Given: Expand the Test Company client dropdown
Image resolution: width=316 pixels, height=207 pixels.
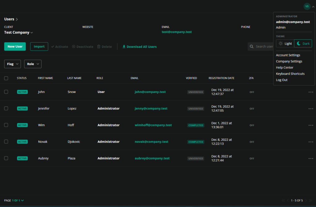Looking at the screenshot, I should click(x=19, y=32).
